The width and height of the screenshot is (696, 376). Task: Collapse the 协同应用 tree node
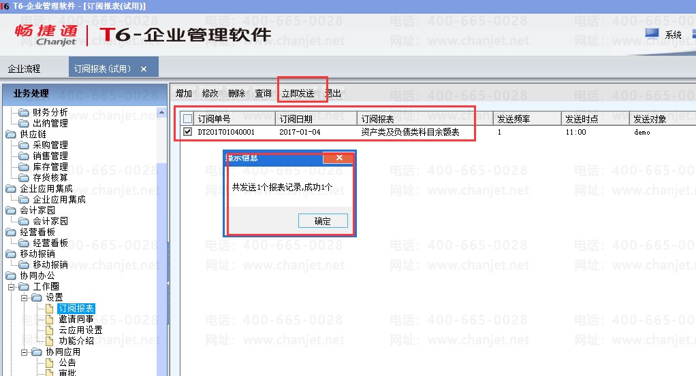24,352
